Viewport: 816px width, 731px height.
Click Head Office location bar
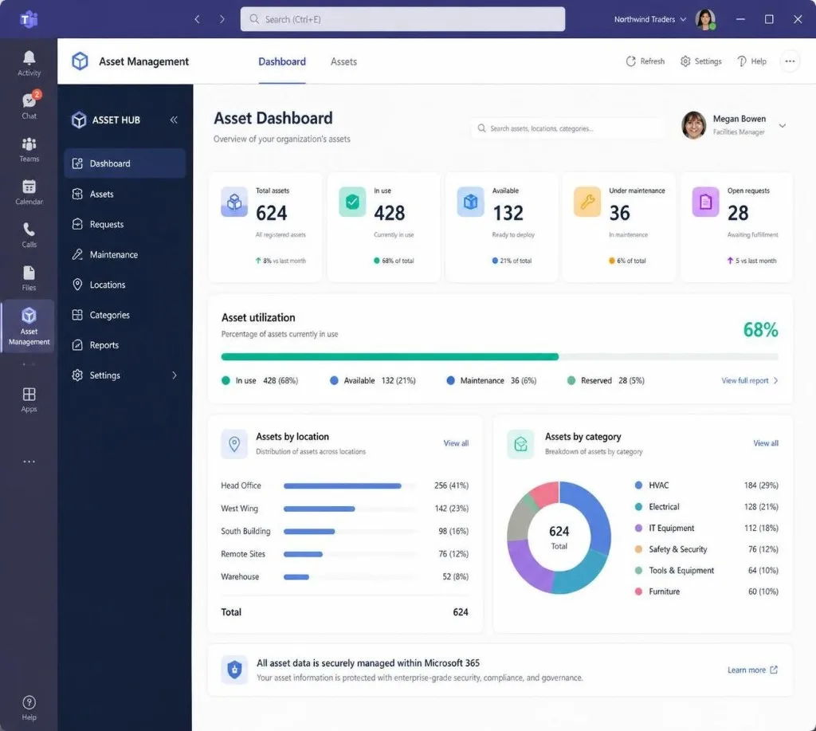(x=343, y=485)
